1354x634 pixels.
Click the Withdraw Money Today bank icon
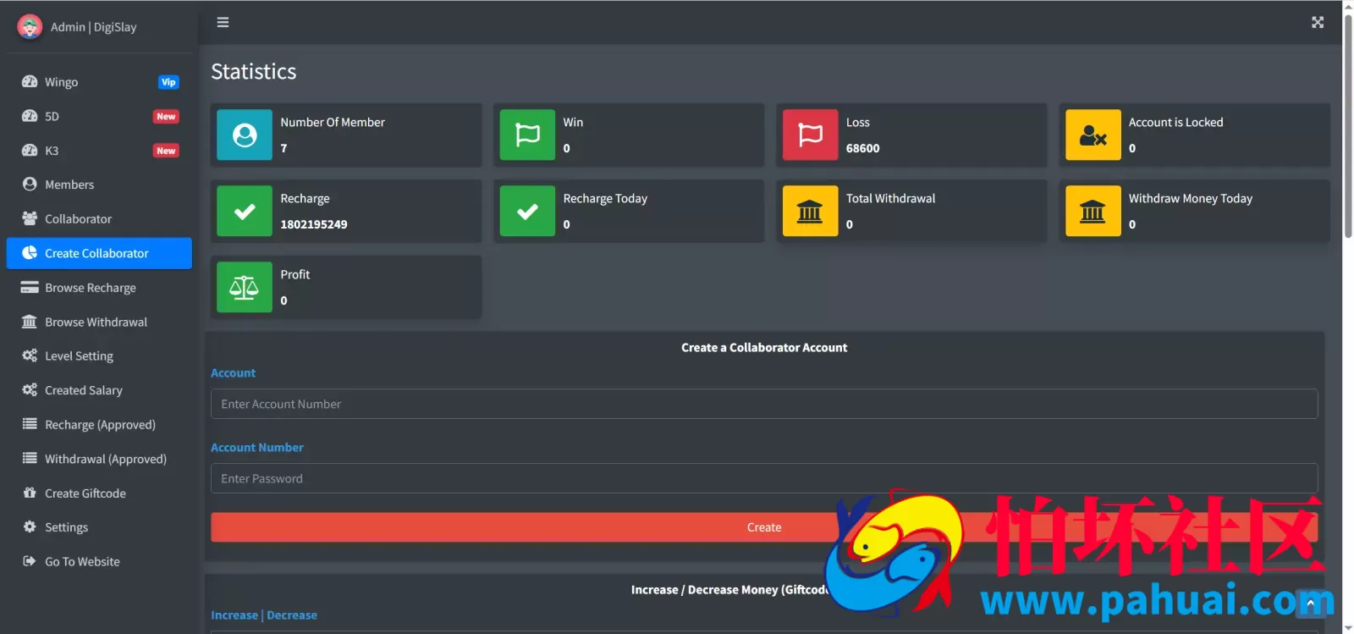(1093, 212)
